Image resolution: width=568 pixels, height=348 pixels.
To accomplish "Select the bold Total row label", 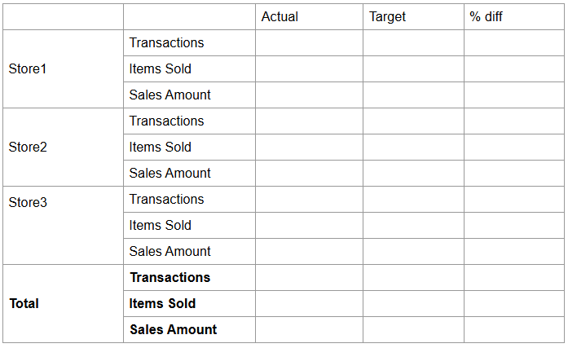I will click(x=63, y=303).
